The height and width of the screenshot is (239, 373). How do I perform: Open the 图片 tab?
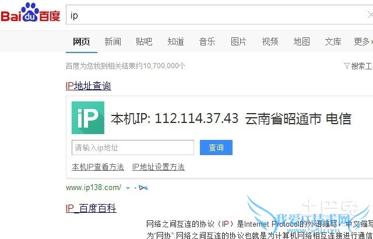[x=238, y=41]
